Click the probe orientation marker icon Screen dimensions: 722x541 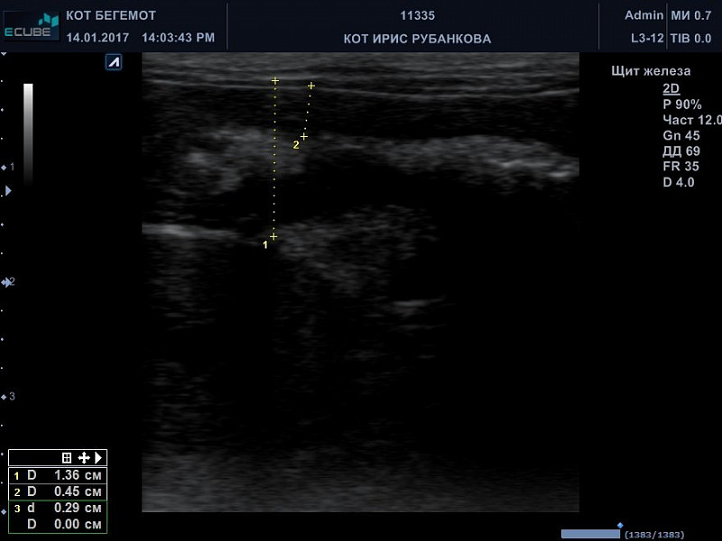point(114,61)
